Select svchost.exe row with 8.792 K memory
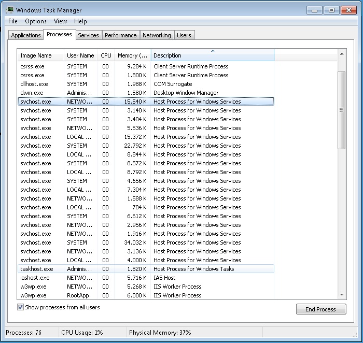 pyautogui.click(x=146, y=172)
